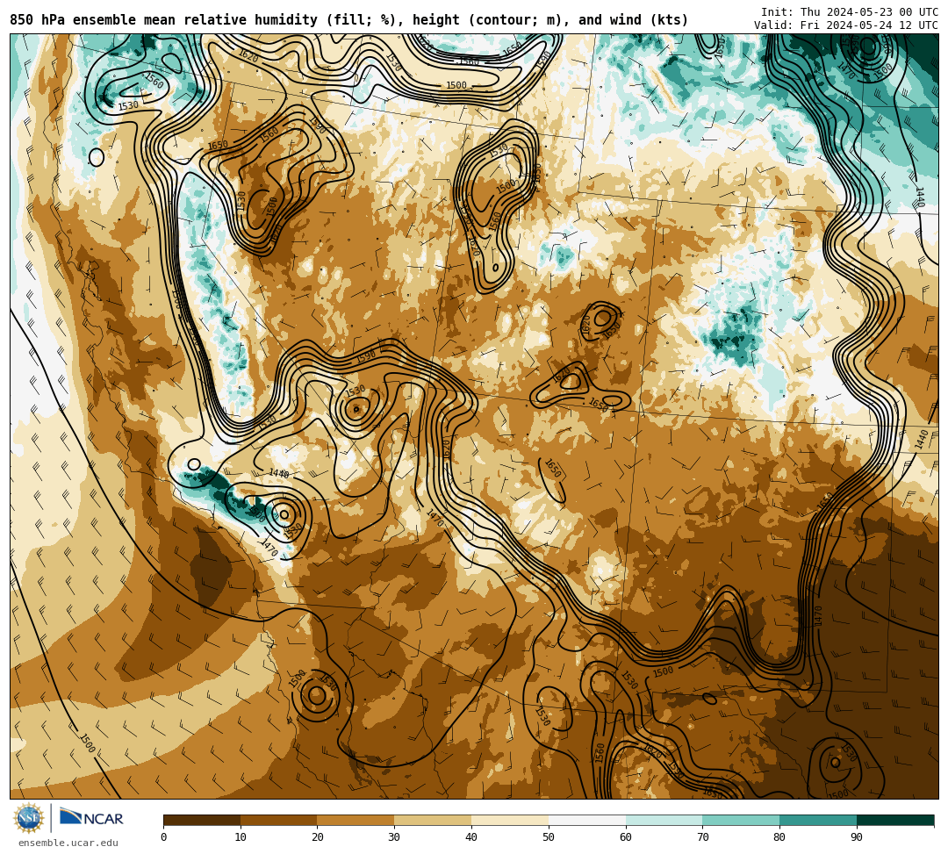Click the 1500 contour label near bottom-left ocean
Image resolution: width=948 pixels, height=854 pixels.
point(88,743)
